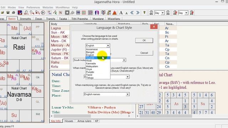This screenshot has height=128, width=228.
Task: Click the blue-and-pink couple figures icon
Action: coord(97,13)
